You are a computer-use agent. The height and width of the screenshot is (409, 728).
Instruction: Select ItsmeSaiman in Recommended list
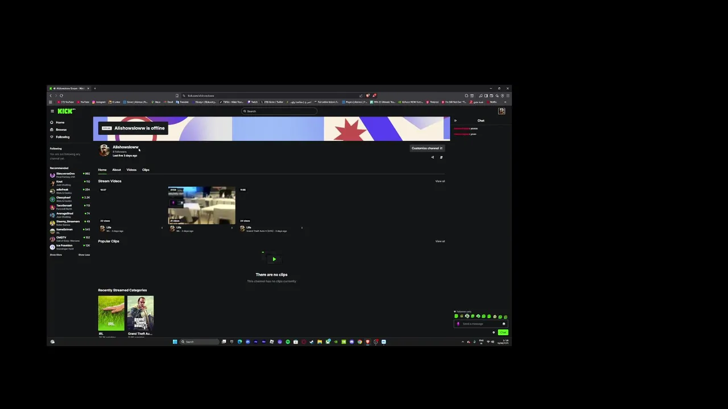70,231
